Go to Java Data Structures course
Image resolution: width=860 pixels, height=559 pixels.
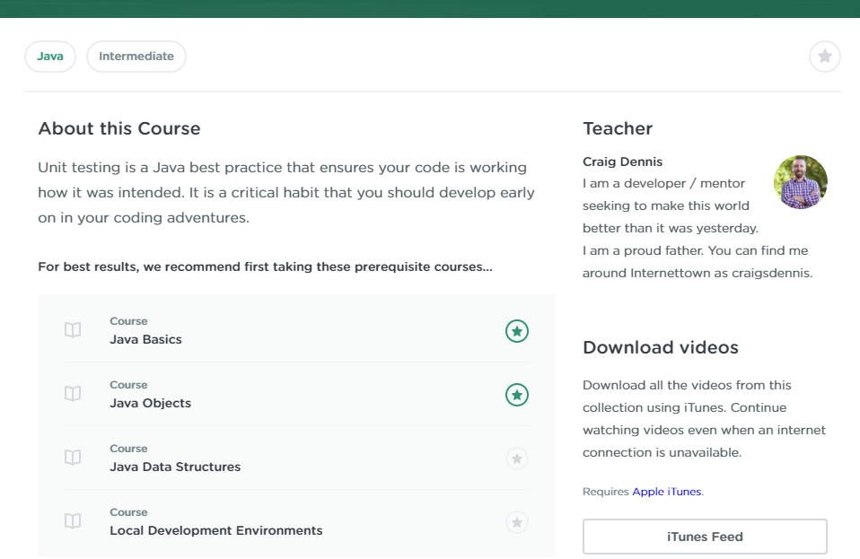175,467
